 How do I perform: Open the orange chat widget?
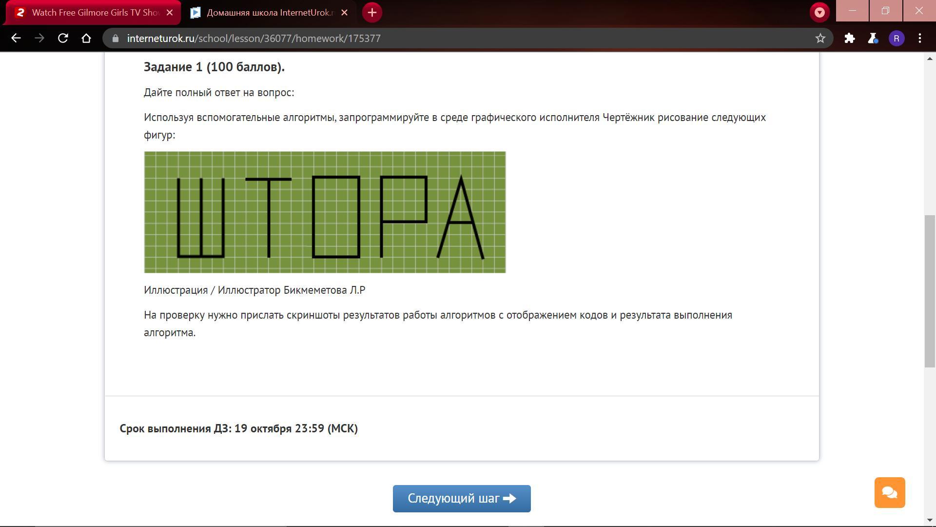point(890,492)
